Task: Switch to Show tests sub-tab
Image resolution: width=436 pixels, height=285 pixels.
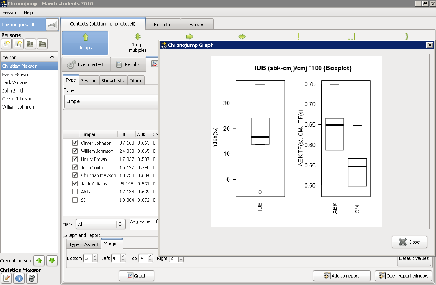Action: click(113, 81)
